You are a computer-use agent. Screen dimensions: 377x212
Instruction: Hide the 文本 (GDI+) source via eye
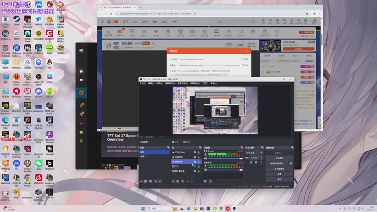pos(195,152)
